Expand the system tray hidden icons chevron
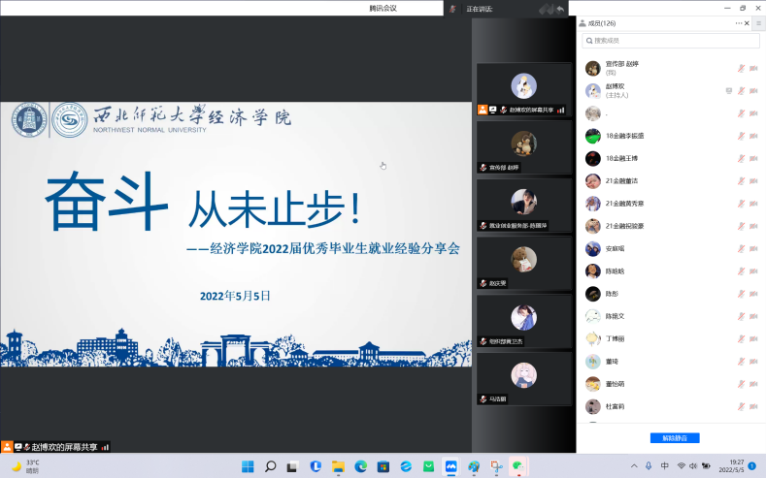The image size is (766, 478). coord(633,466)
